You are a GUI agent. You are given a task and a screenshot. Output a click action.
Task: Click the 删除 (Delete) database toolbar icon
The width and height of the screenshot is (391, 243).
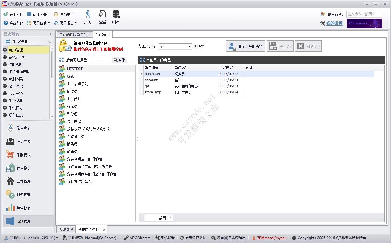[116, 17]
